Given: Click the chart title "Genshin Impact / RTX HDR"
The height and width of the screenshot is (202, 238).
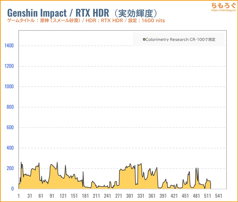Looking at the screenshot, I should [58, 13].
